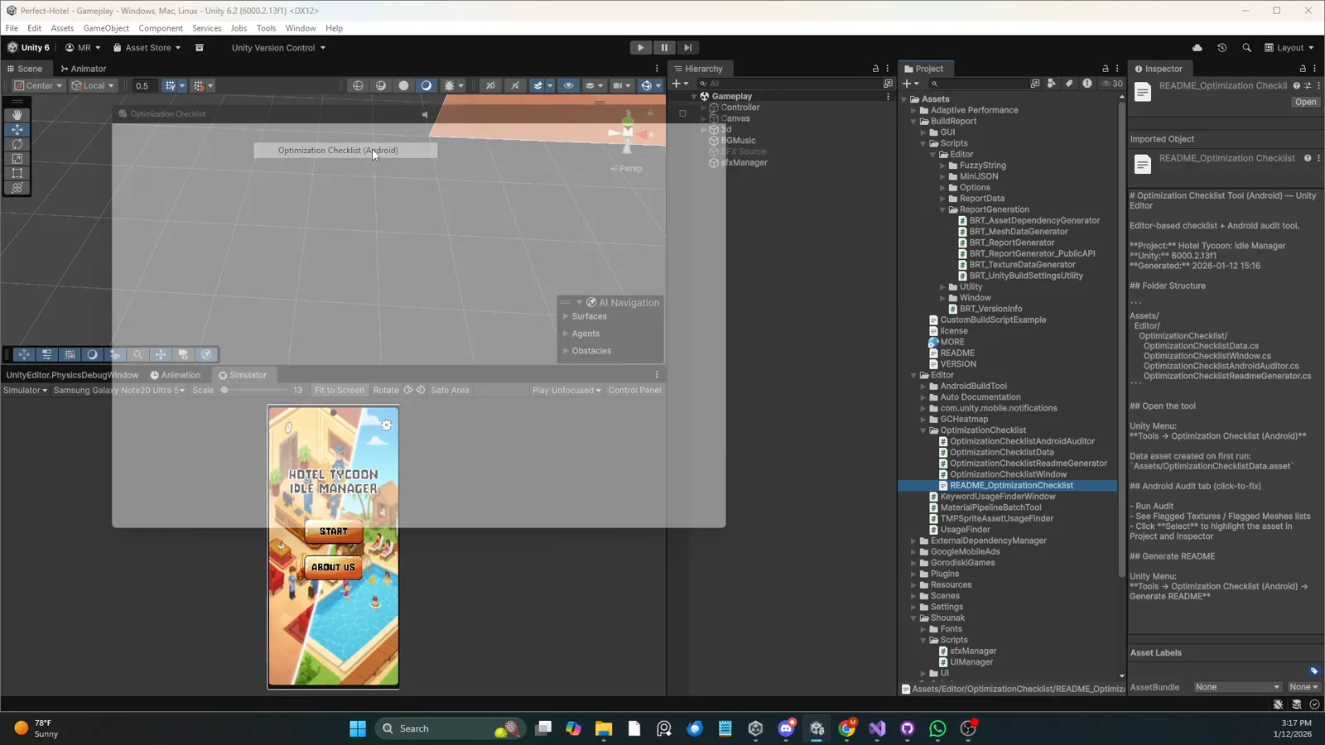Collapse the OptimizationChecklist folder
Screen dimensions: 1325x745
[x=923, y=430]
